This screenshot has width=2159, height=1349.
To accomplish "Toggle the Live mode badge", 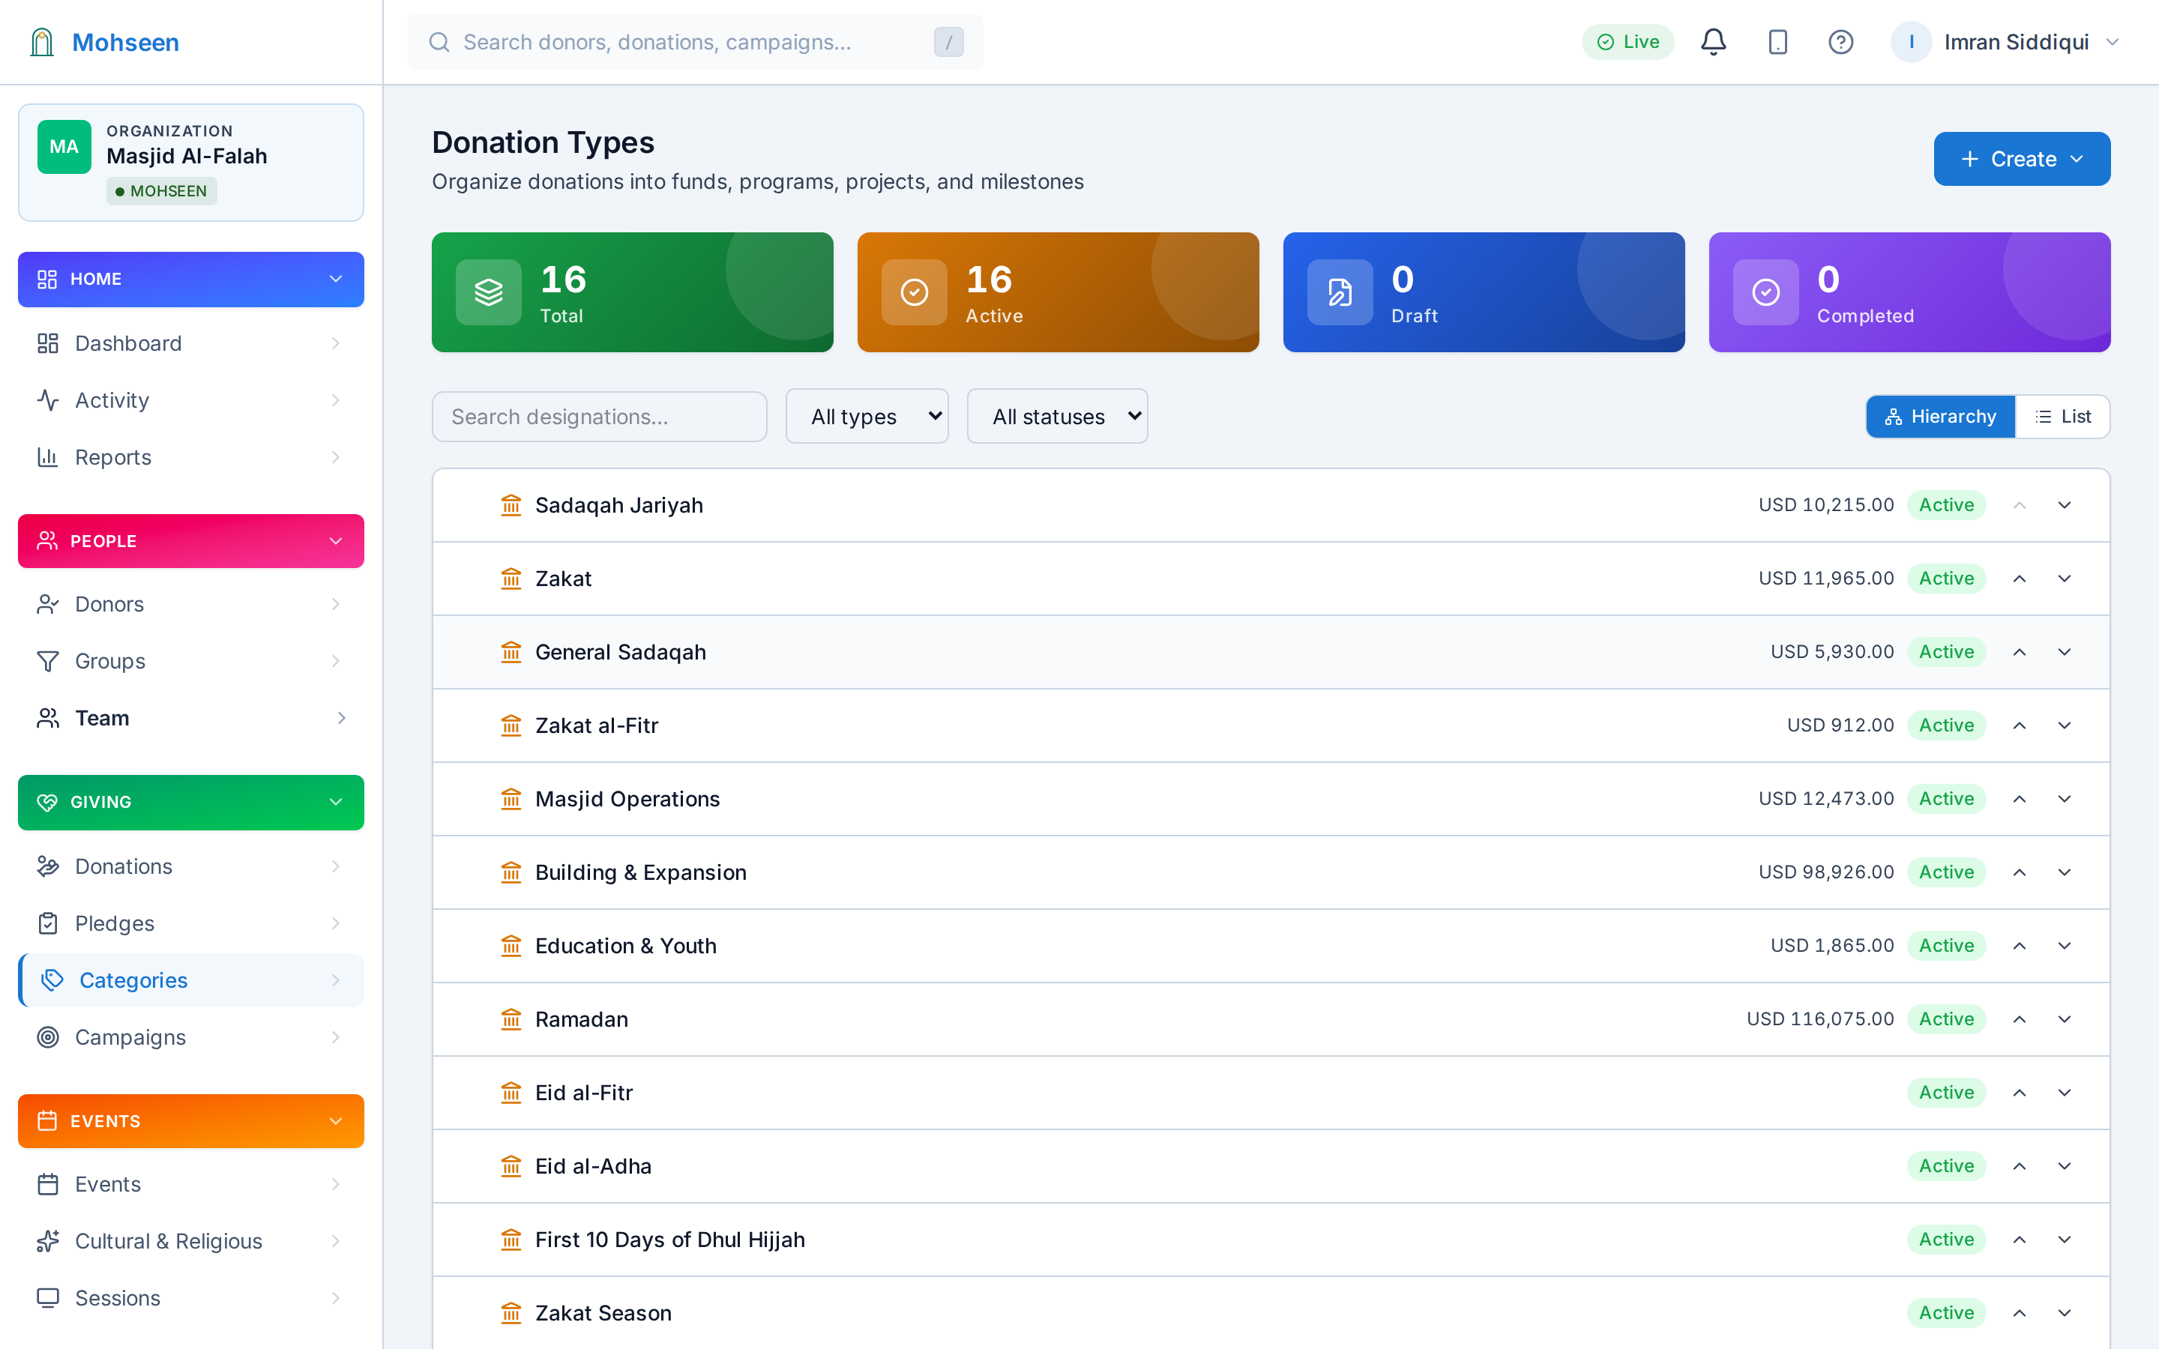I will point(1627,42).
